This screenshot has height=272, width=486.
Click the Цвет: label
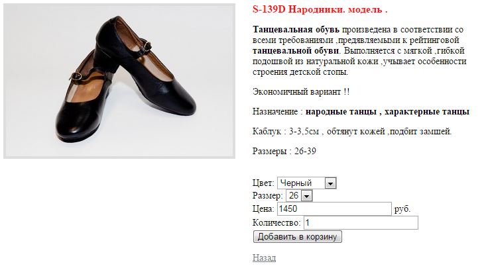pos(263,183)
